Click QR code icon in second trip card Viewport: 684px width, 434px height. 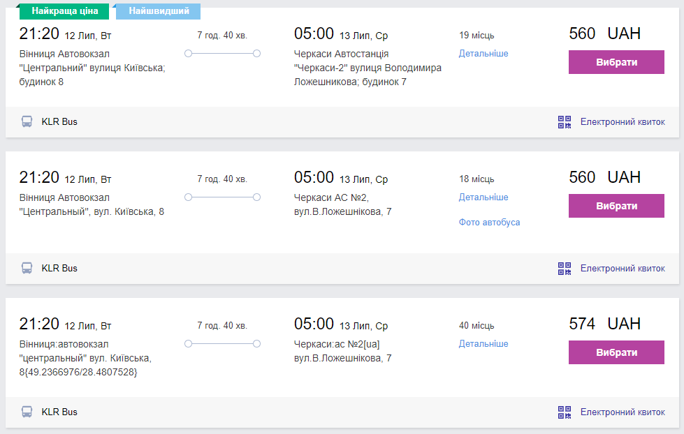[565, 269]
